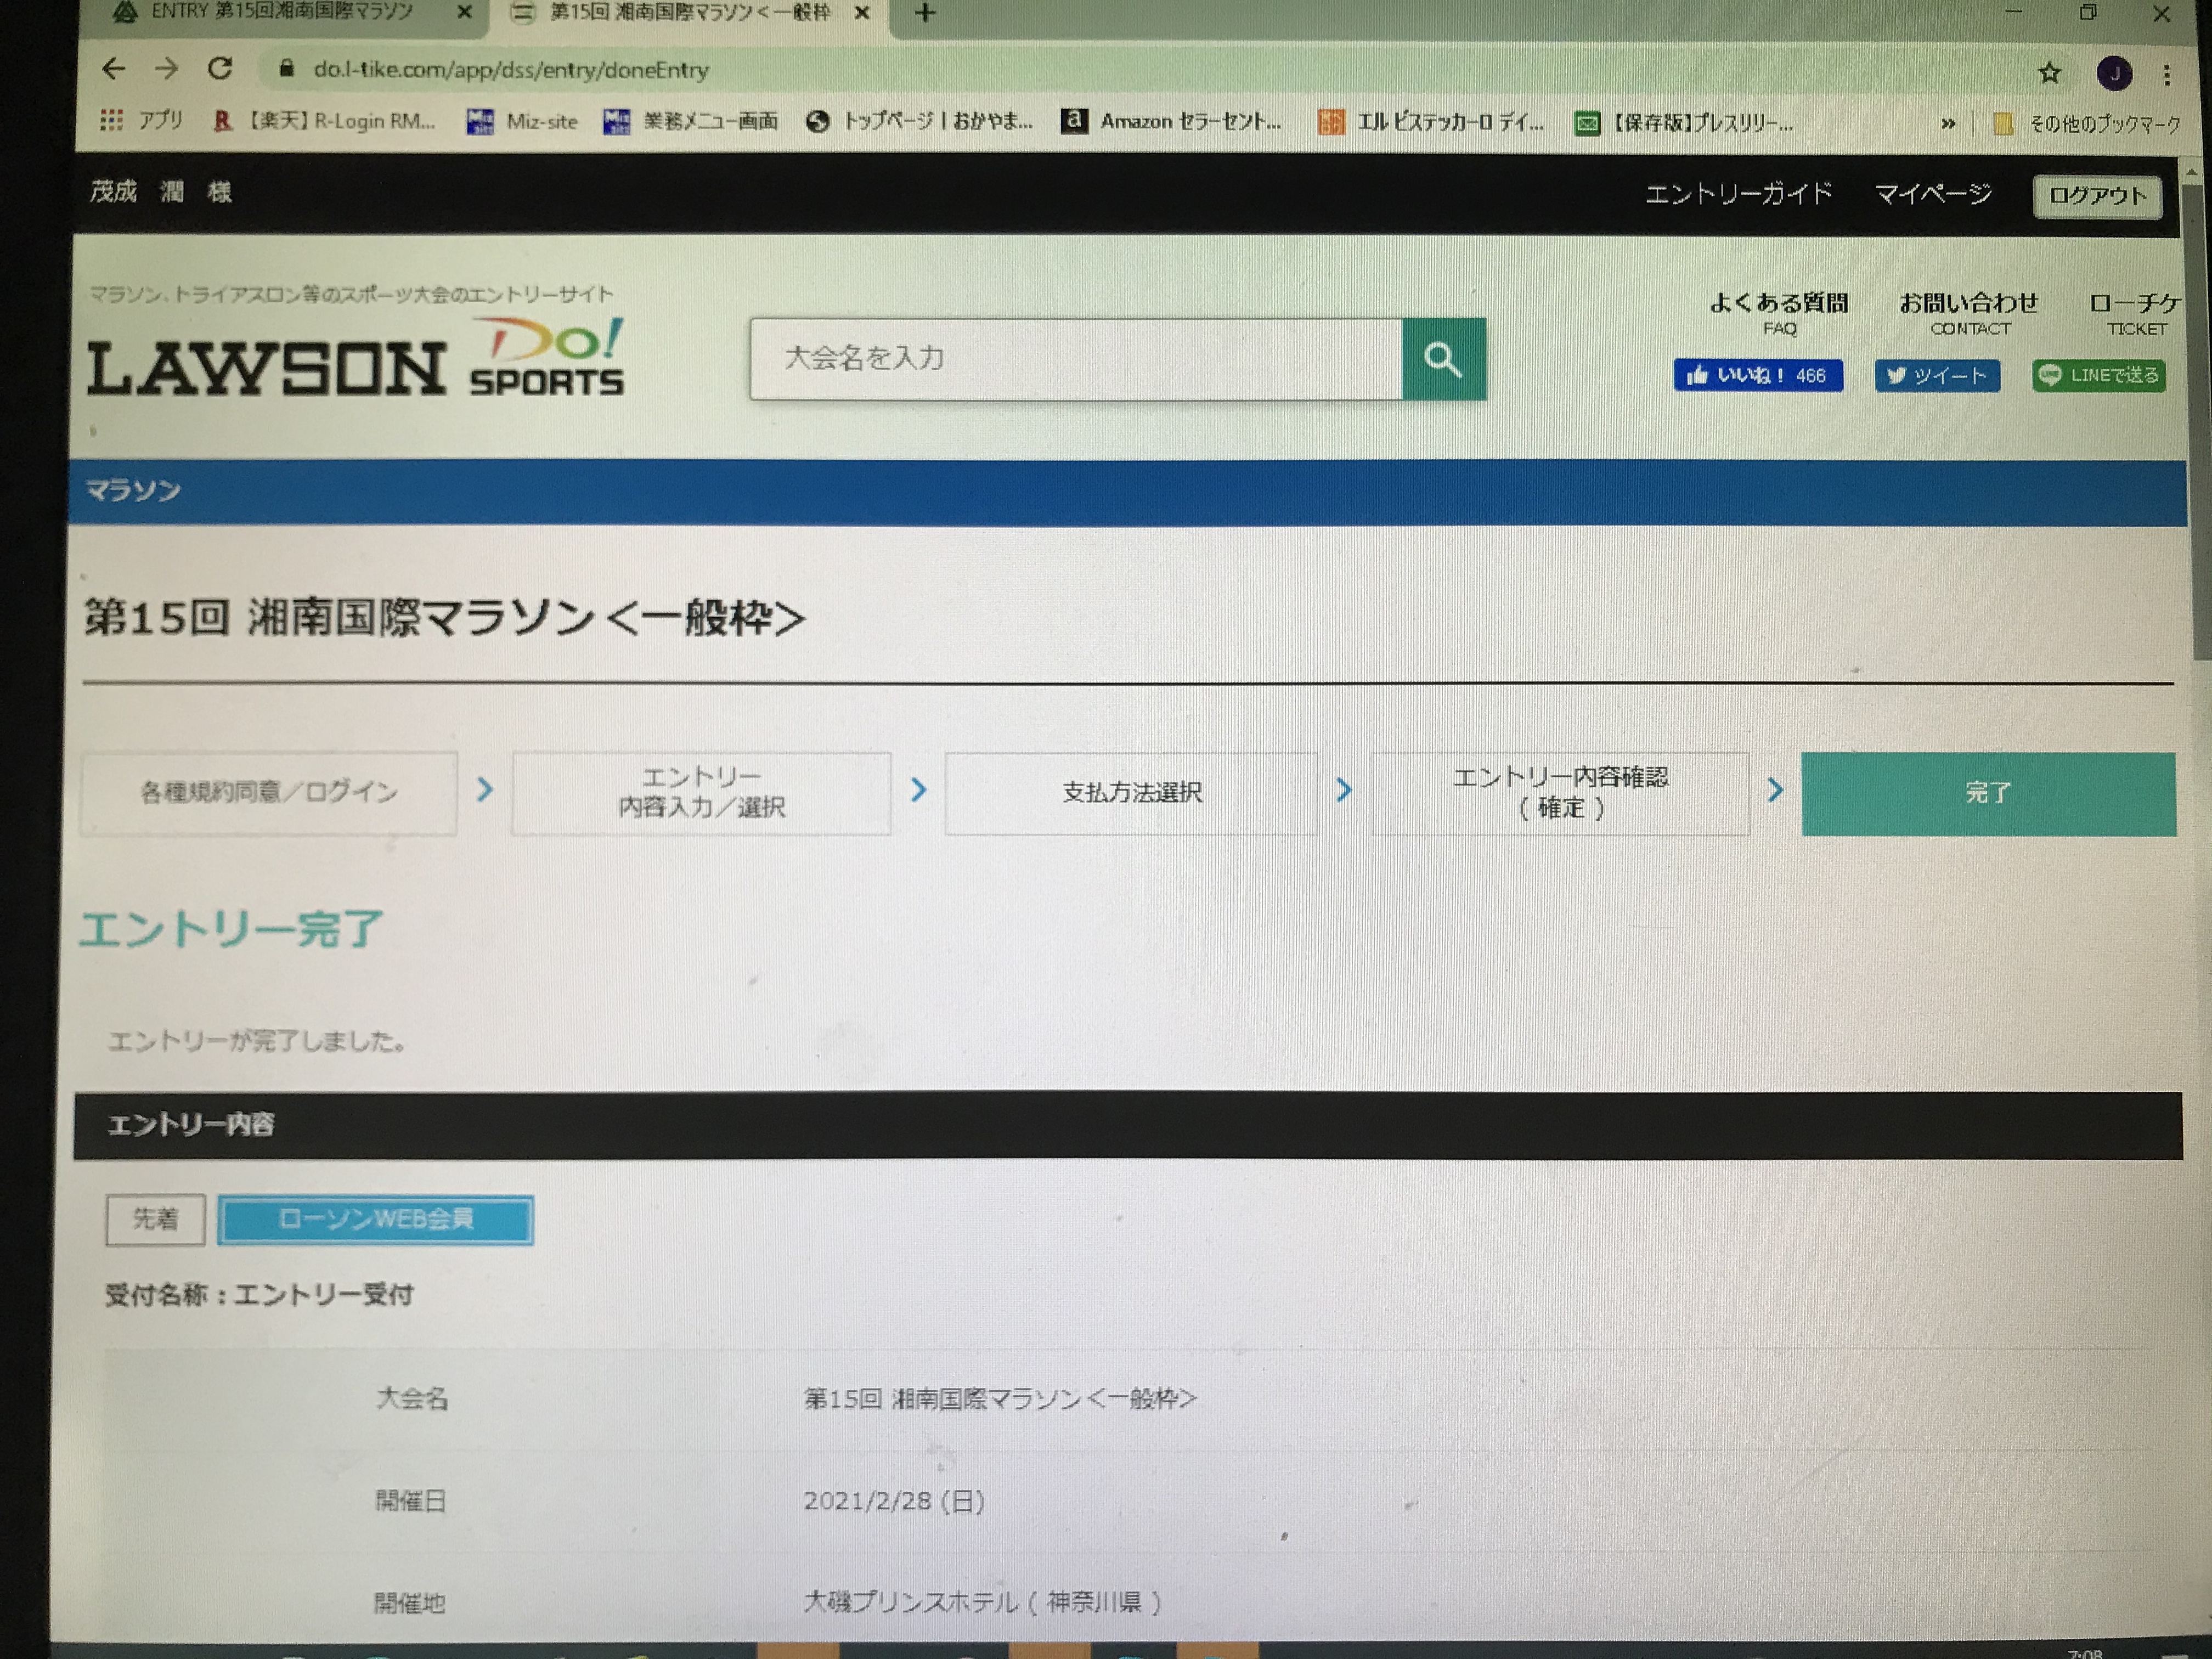Open Chrome three-dot menu
The height and width of the screenshot is (1659, 2212).
pos(2166,74)
